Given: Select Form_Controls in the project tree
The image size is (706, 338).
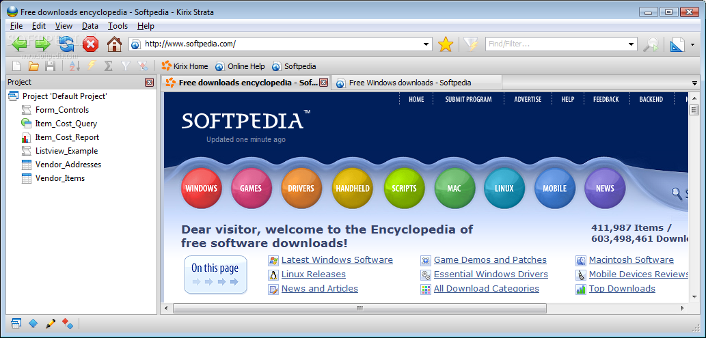Looking at the screenshot, I should pyautogui.click(x=62, y=110).
